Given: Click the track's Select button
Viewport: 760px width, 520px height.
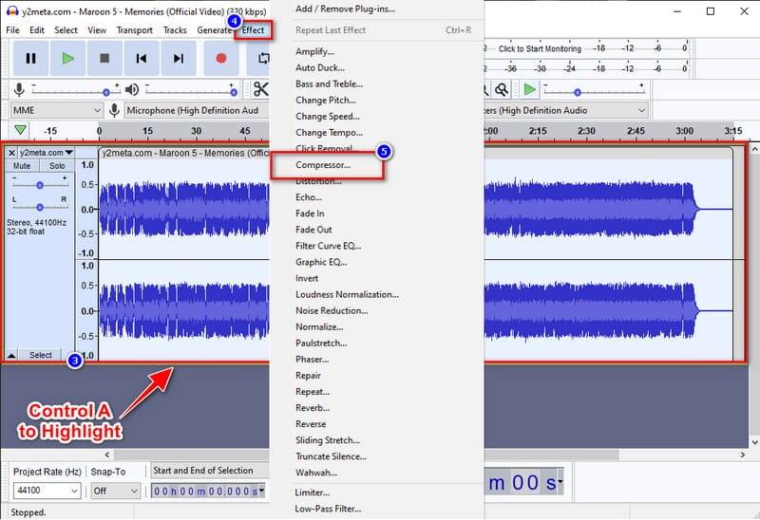Looking at the screenshot, I should [41, 355].
